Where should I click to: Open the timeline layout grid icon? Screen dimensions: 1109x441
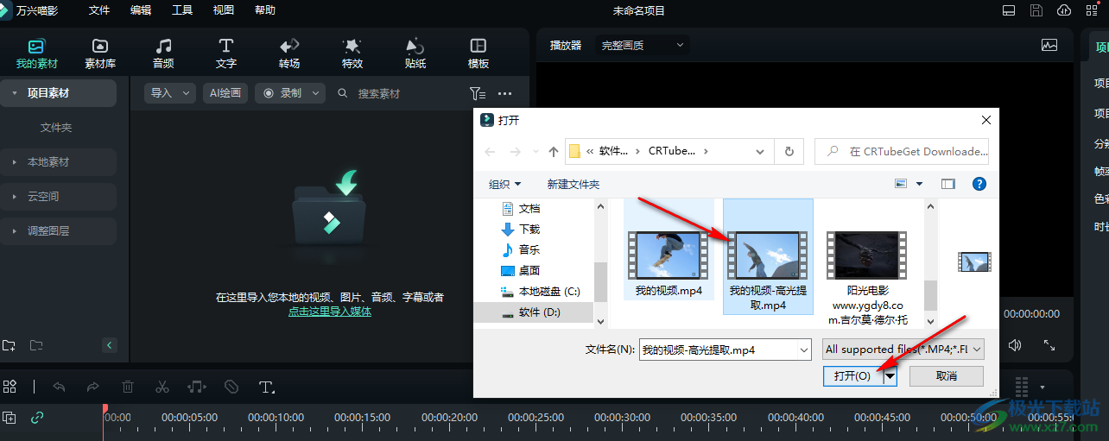pyautogui.click(x=10, y=387)
